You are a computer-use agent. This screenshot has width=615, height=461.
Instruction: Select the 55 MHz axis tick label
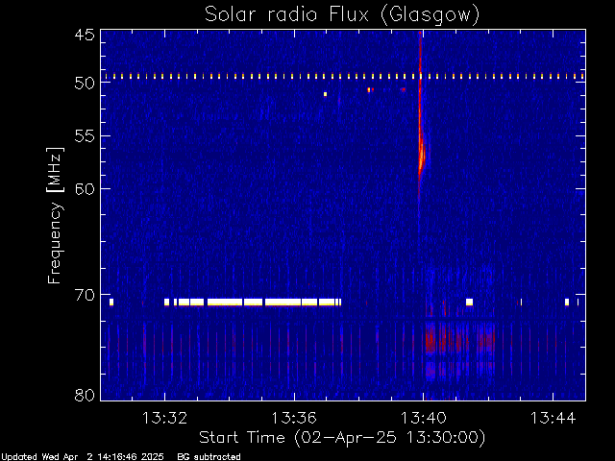coord(85,136)
